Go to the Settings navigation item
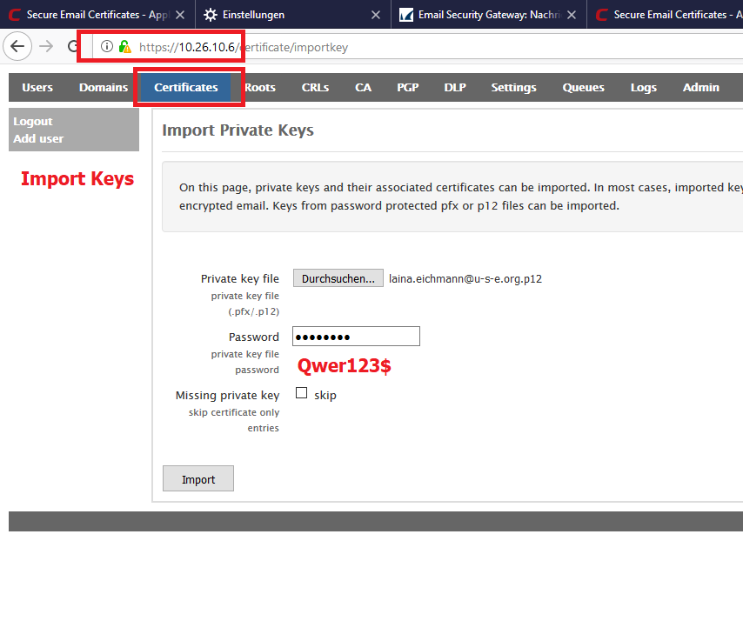743x621 pixels. pos(513,87)
